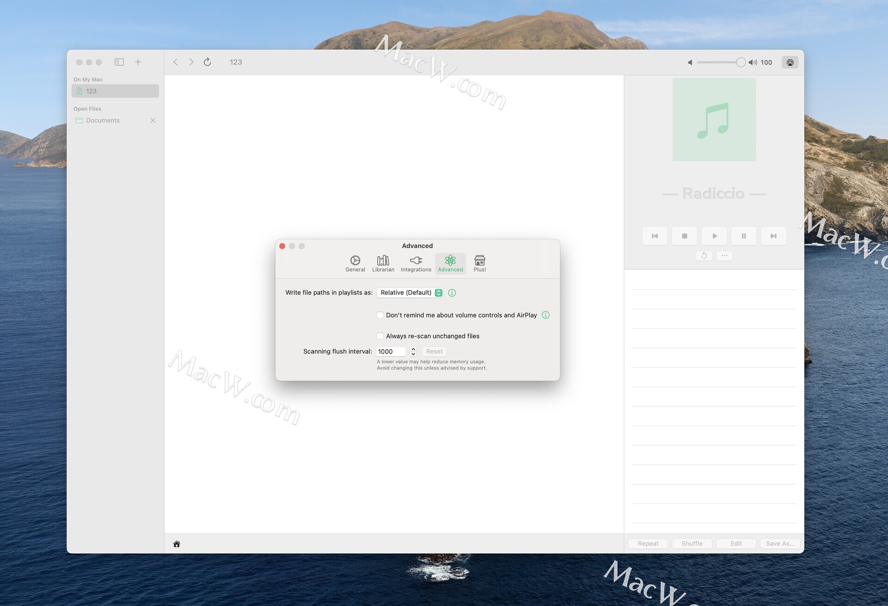Screen dimensions: 888x606
Task: Open the Plus! preferences tab
Action: click(x=480, y=263)
